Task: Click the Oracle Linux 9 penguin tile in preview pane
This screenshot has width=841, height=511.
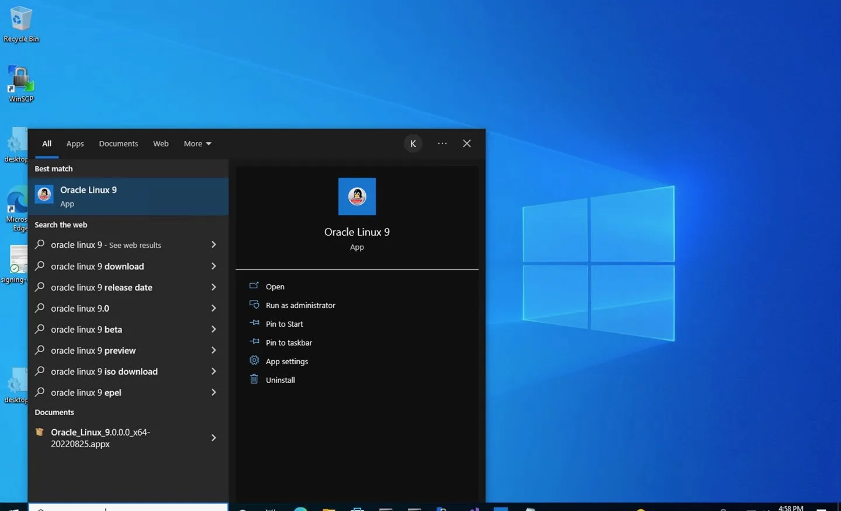Action: coord(357,196)
